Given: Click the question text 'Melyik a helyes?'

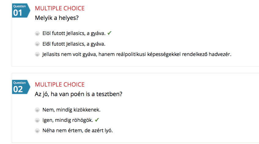Looking at the screenshot, I should (x=57, y=18).
